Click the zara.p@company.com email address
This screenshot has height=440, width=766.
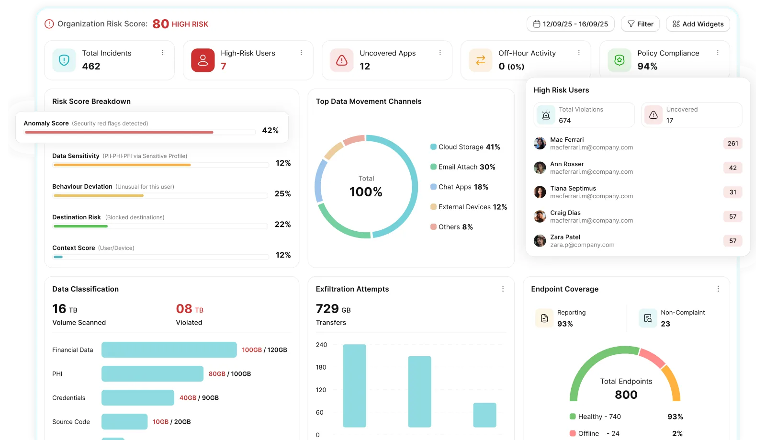(x=582, y=245)
